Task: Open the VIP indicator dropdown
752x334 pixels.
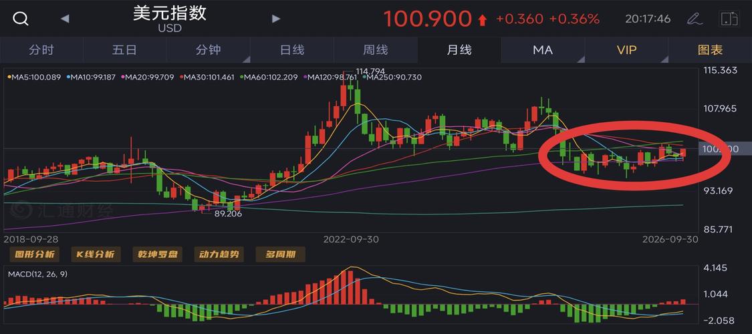Action: click(626, 50)
